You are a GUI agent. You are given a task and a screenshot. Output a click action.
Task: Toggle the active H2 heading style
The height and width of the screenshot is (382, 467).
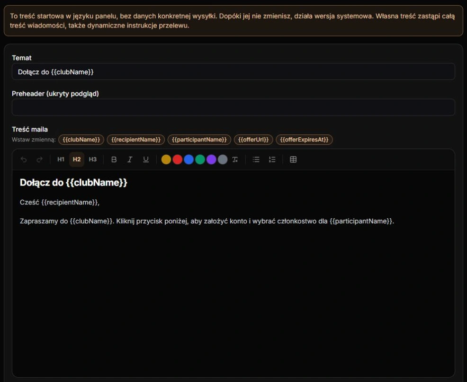tap(77, 160)
